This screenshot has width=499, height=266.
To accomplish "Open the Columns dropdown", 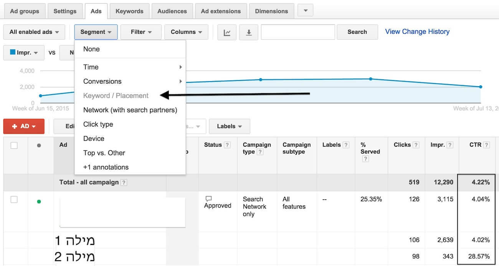I will [186, 32].
